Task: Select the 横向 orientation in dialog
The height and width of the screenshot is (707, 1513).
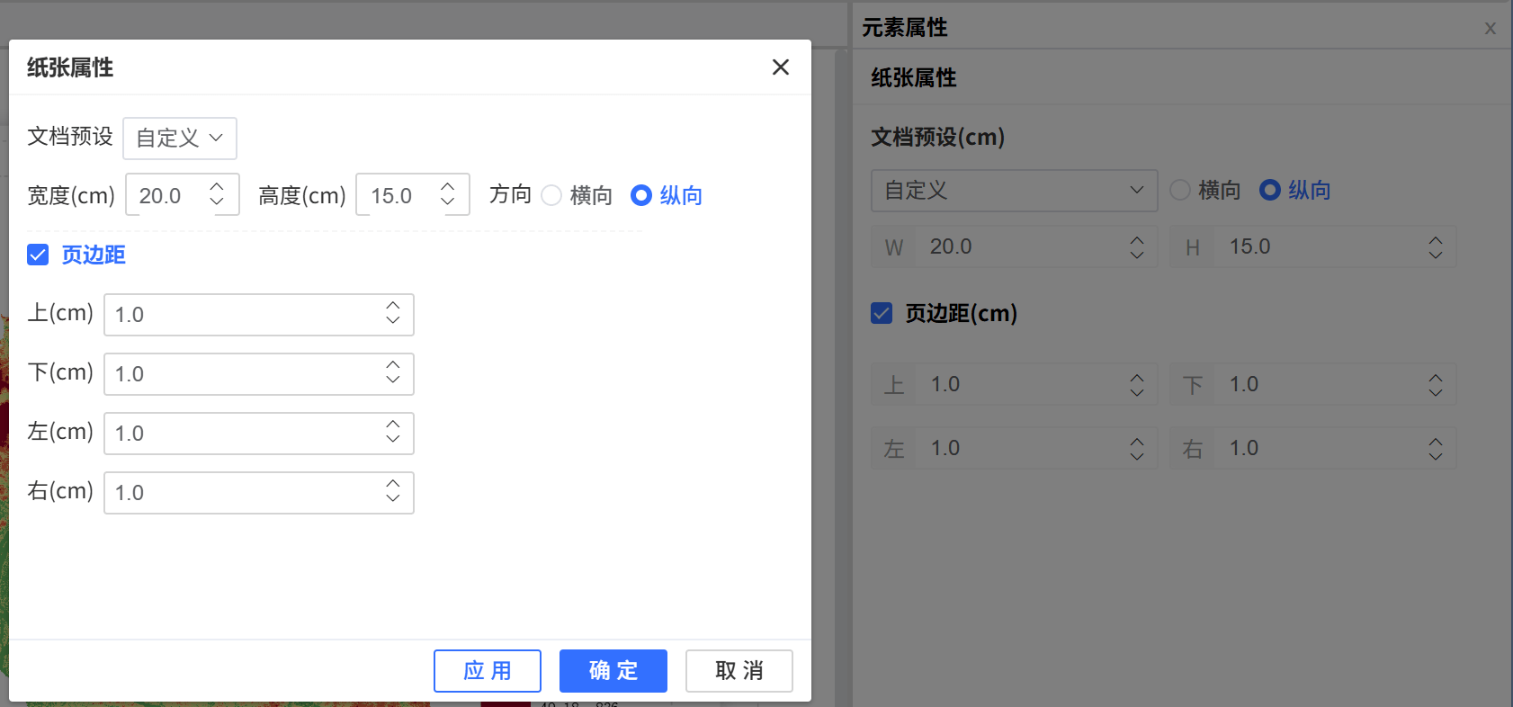Action: pos(552,195)
